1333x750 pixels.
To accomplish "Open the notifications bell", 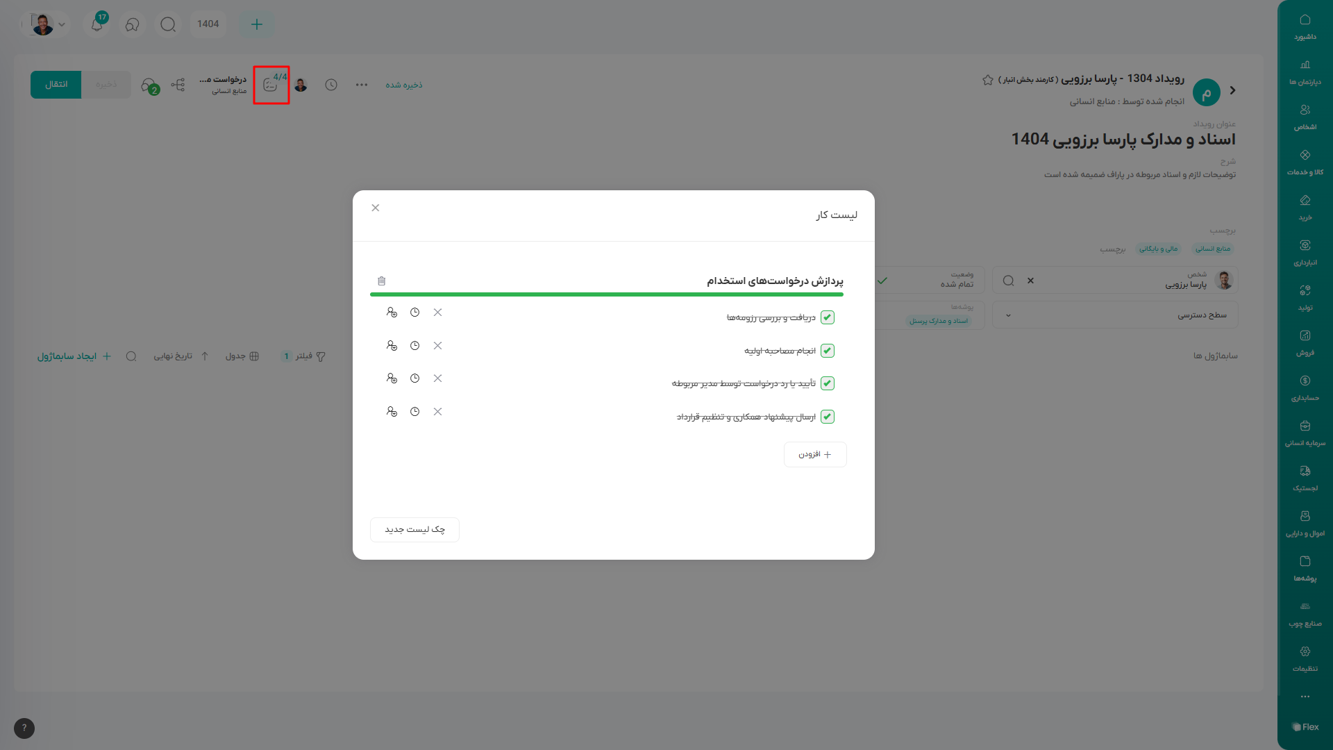I will pyautogui.click(x=97, y=24).
